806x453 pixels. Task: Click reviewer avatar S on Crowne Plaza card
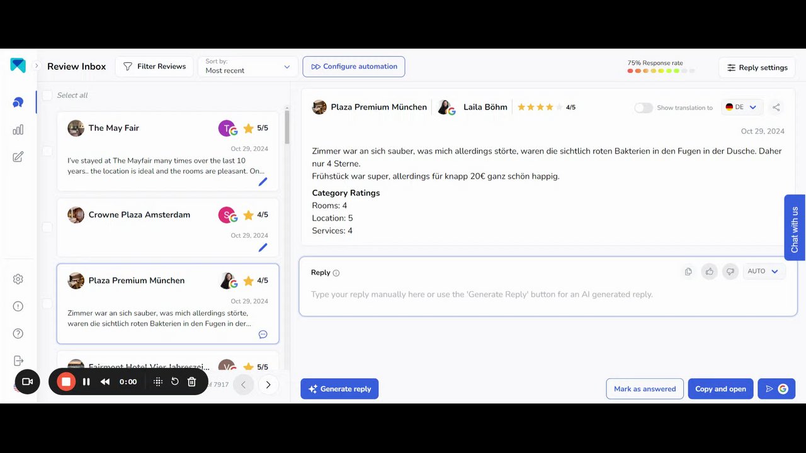pos(227,215)
